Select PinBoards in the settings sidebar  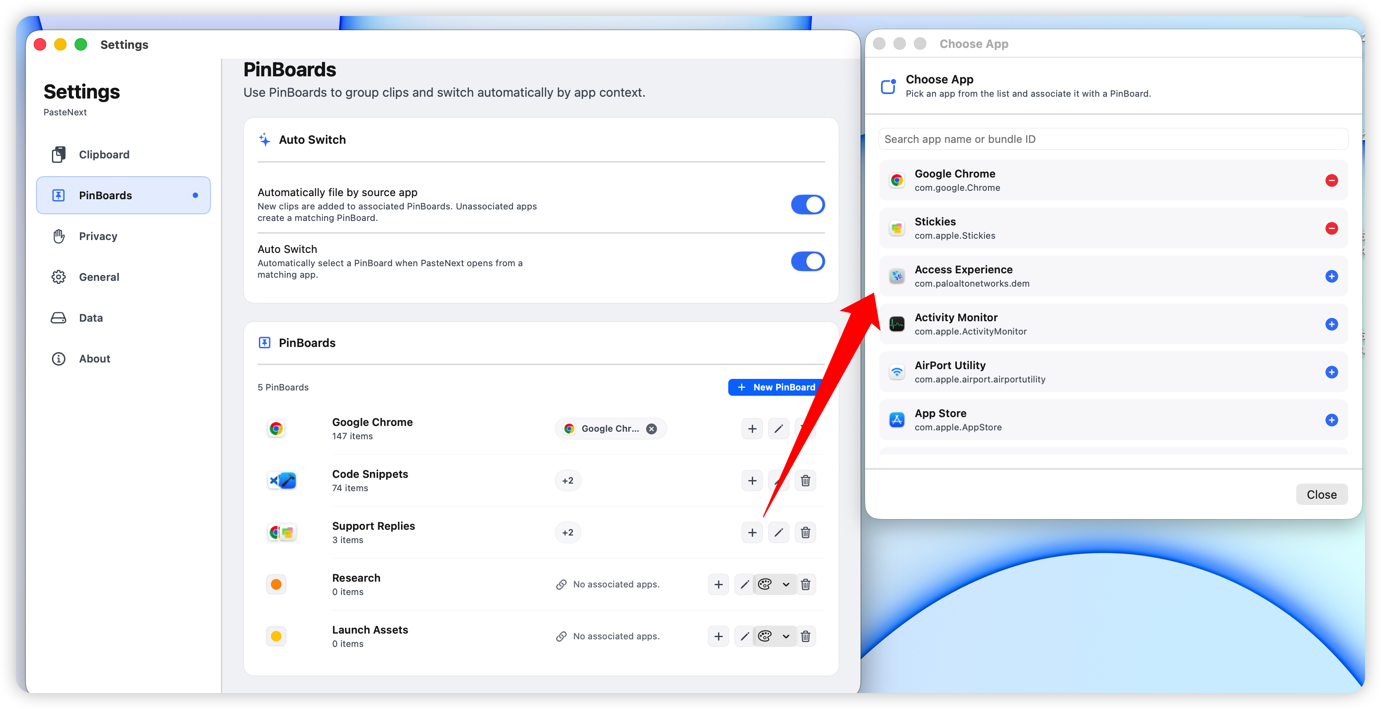pos(123,196)
